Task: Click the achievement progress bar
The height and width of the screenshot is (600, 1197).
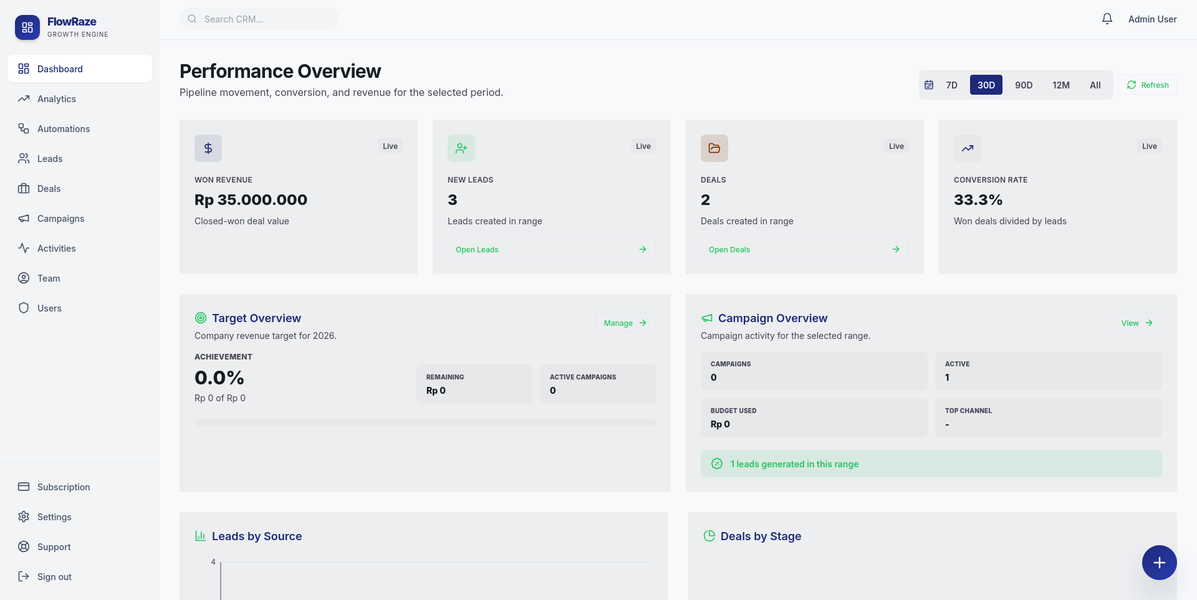Action: tap(425, 422)
